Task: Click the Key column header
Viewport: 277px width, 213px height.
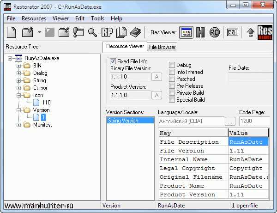Action: pos(193,133)
